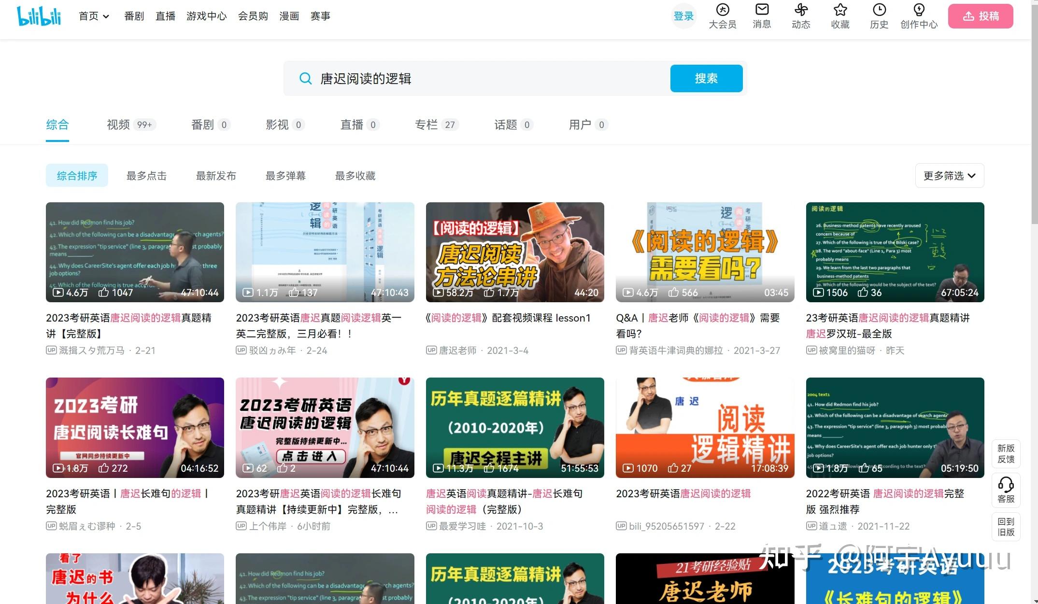The height and width of the screenshot is (604, 1038).
Task: Open 番剧 in the top navigation
Action: 134,16
